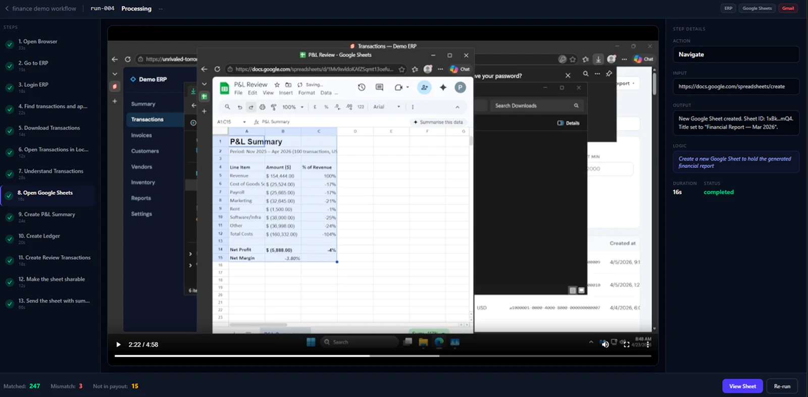
Task: Open the File menu in Sheets
Action: click(238, 93)
